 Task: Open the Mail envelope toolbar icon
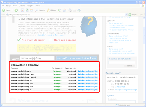coord(65,10)
